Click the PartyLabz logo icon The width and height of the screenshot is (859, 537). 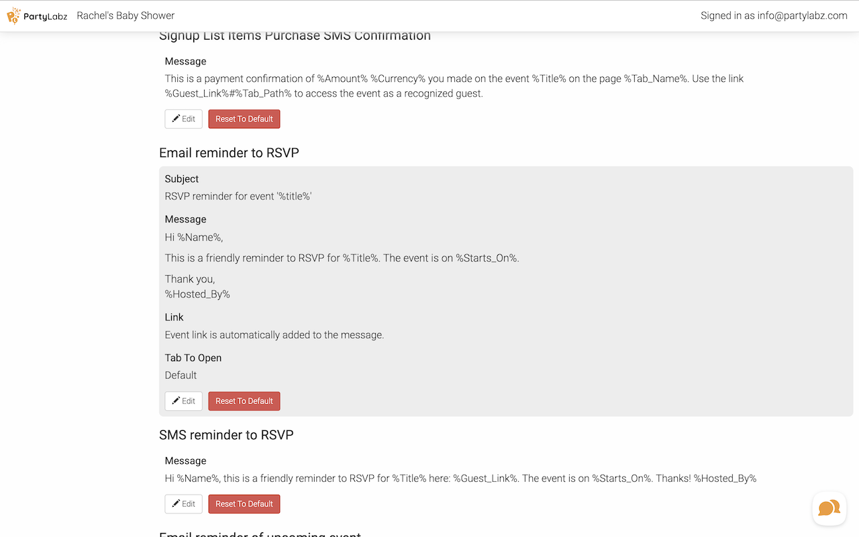coord(13,15)
